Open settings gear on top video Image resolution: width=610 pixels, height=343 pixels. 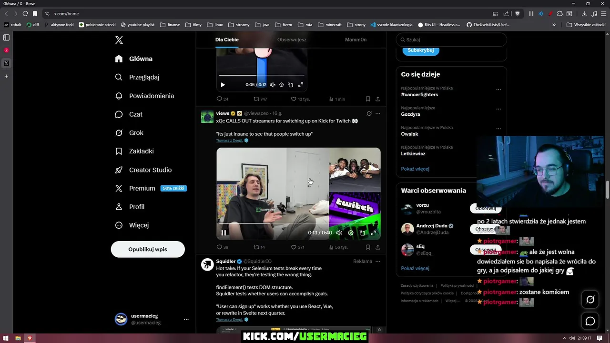[282, 85]
